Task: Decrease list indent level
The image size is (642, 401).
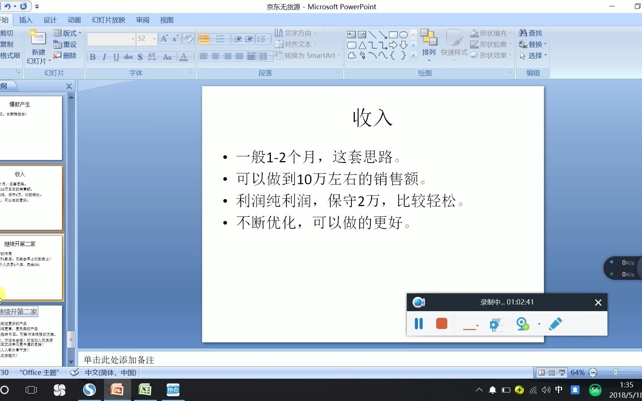Action: (238, 39)
